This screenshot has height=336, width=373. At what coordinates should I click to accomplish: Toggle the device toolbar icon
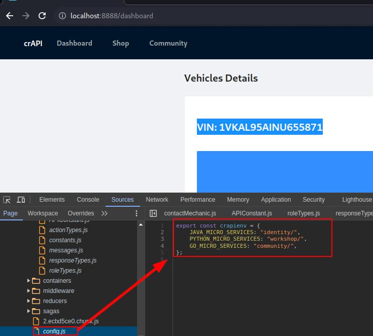[x=21, y=200]
